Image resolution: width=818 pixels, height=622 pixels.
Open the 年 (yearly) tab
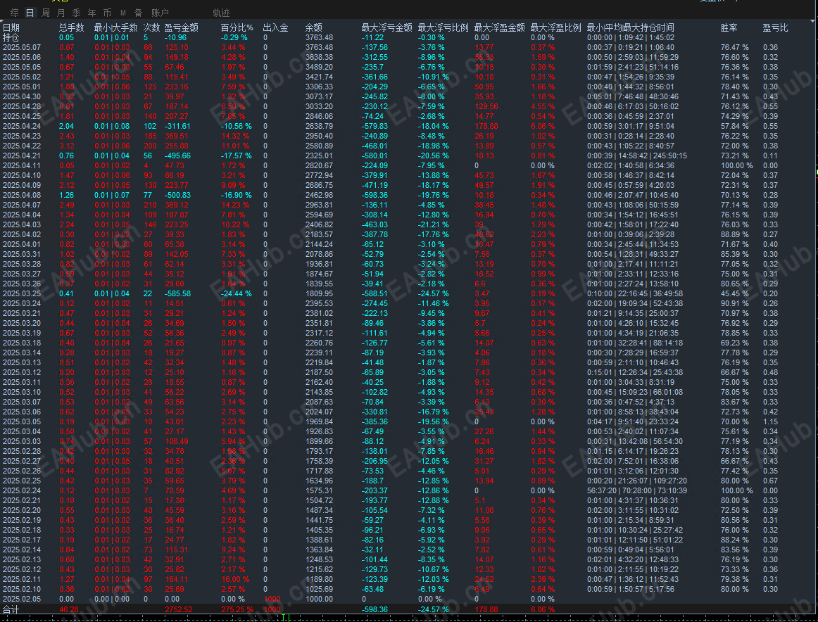(92, 13)
